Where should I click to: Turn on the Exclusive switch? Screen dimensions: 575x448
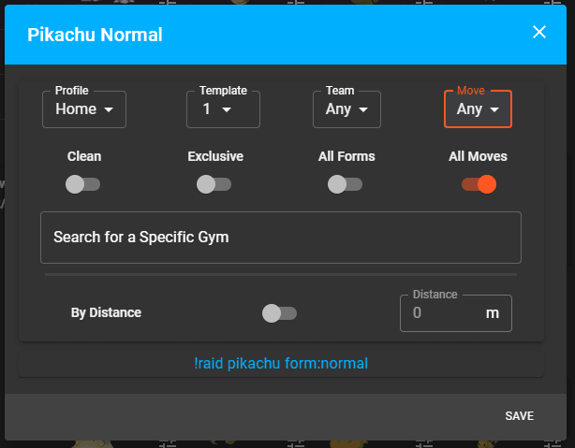pos(214,184)
